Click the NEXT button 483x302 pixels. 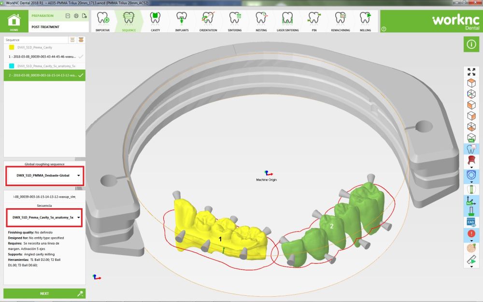coord(44,293)
